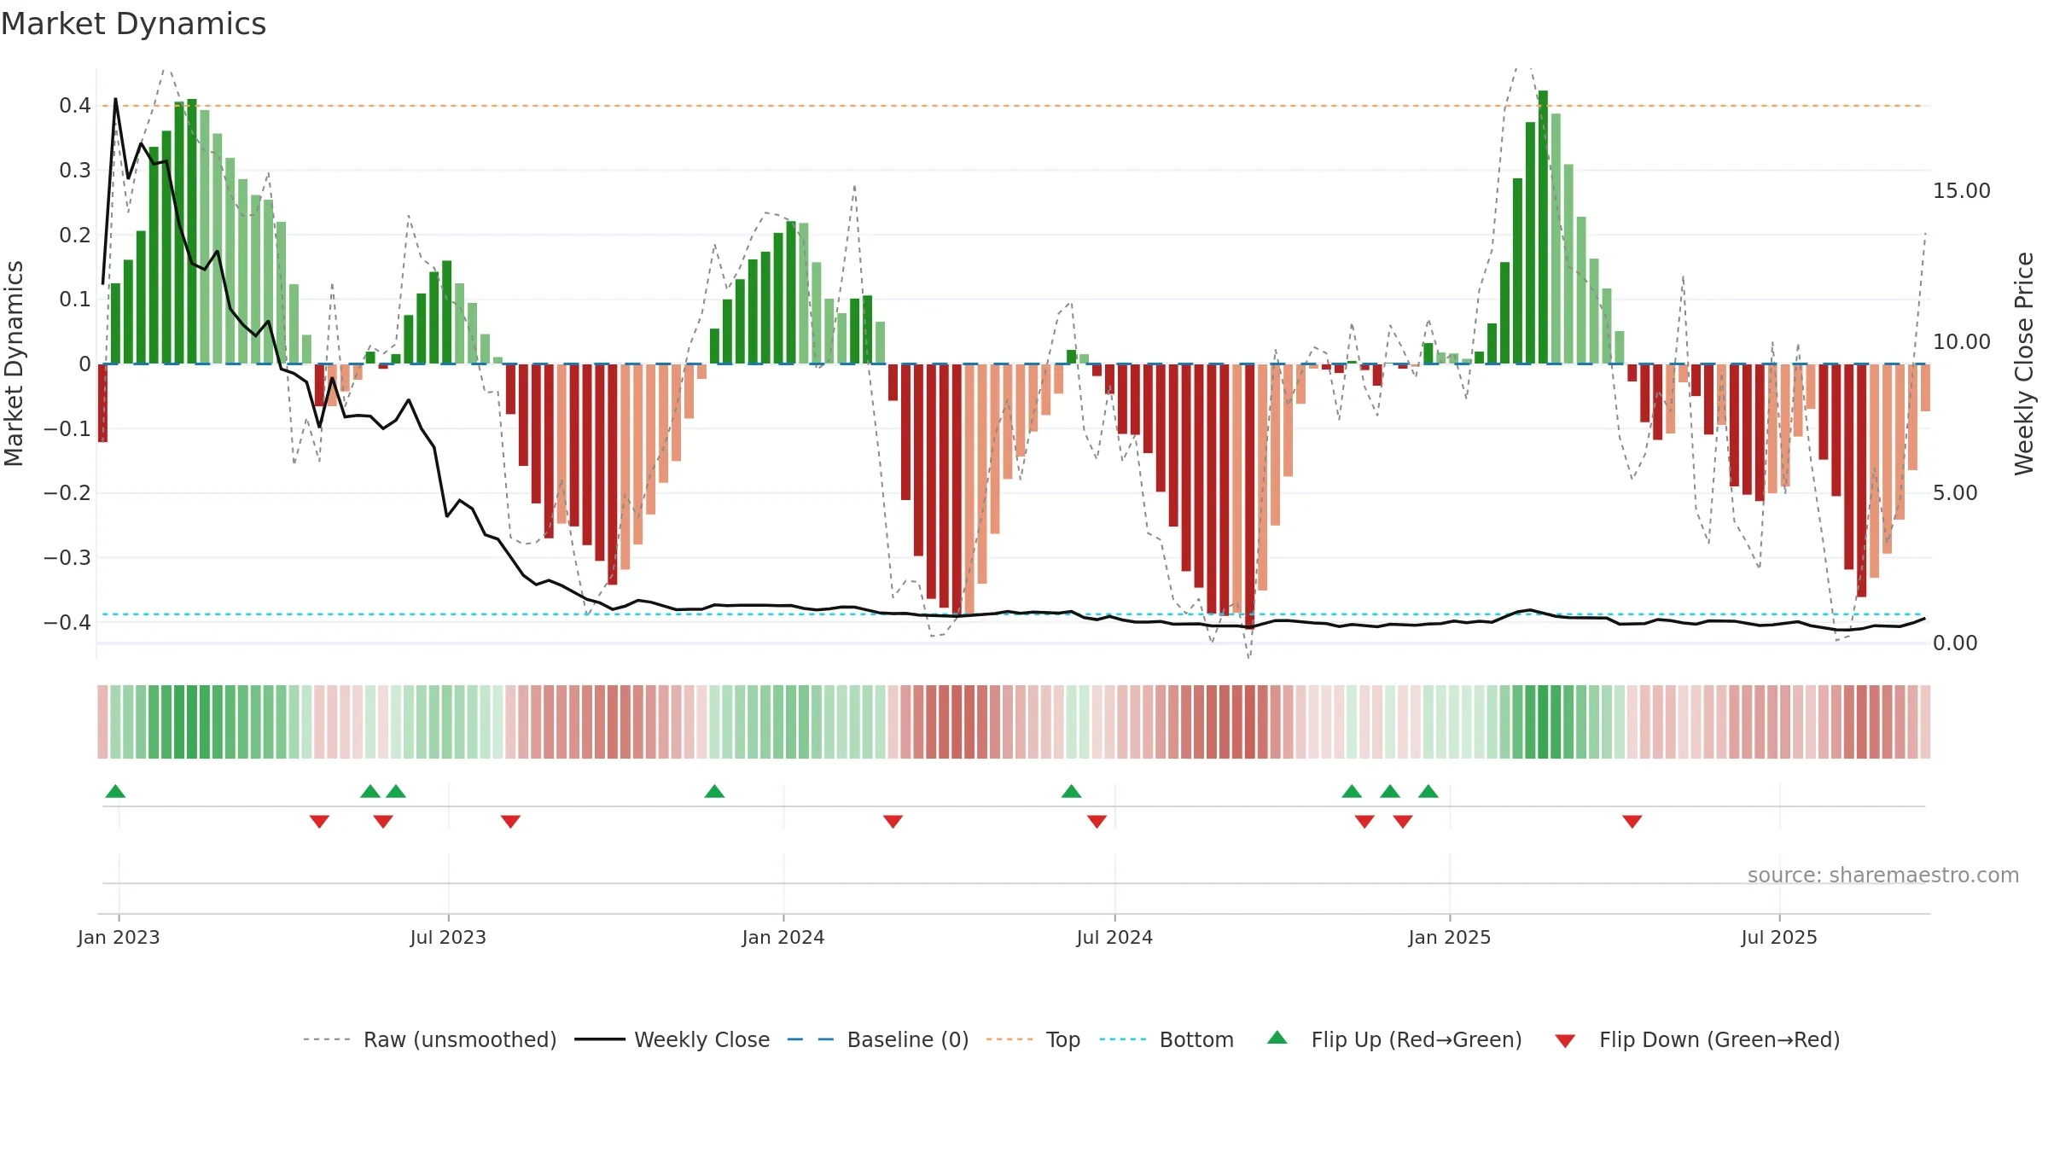Click the 0.3 left axis tick label
The image size is (2048, 1152).
pyautogui.click(x=75, y=171)
